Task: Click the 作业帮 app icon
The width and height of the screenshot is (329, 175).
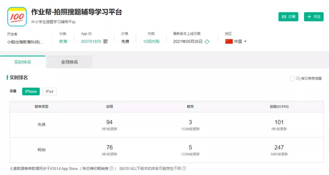Action: click(x=17, y=17)
